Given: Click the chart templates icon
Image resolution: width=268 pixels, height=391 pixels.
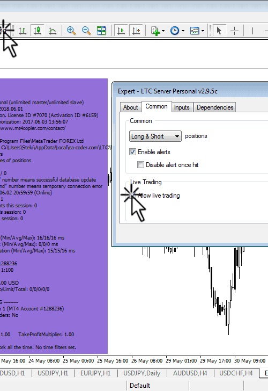Looking at the screenshot, I should tap(195, 31).
